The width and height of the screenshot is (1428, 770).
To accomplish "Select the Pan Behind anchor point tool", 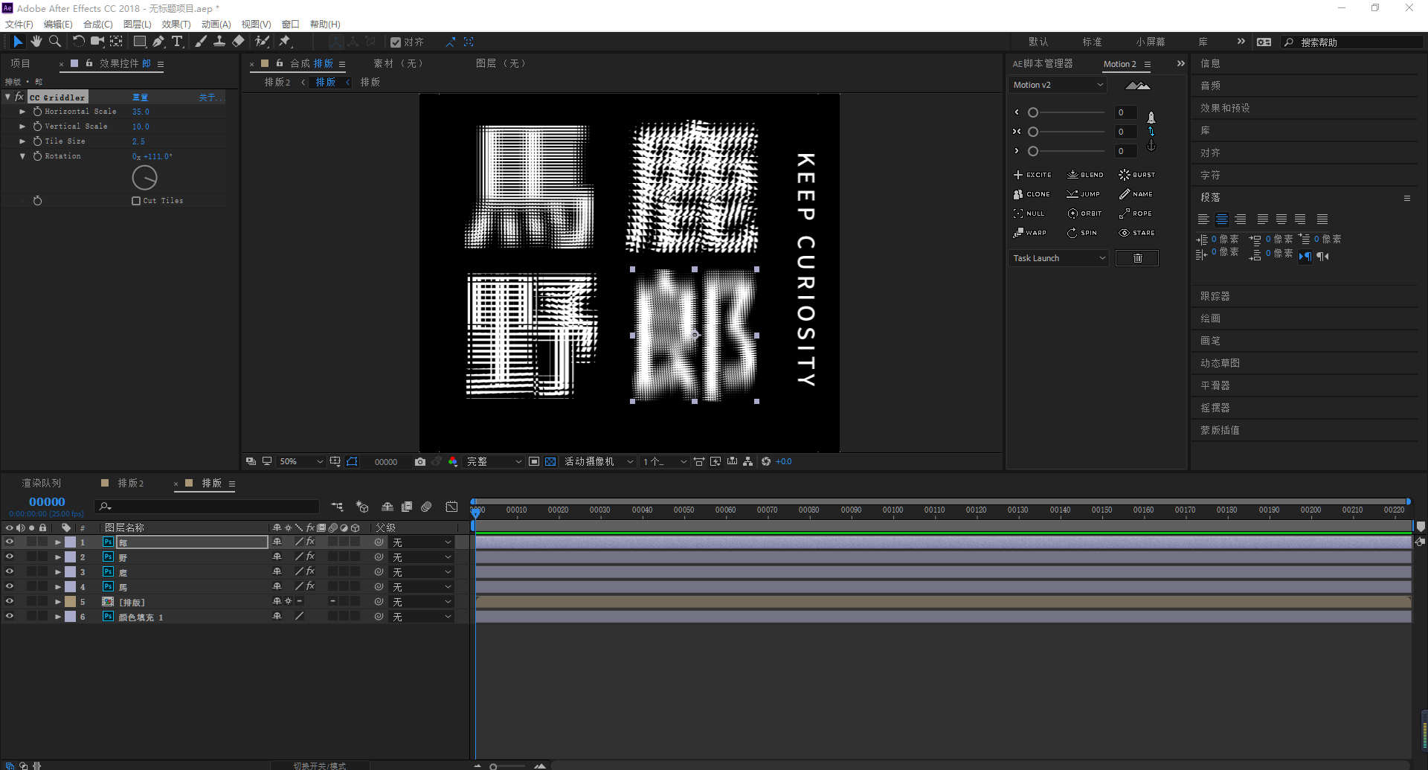I will (x=116, y=42).
